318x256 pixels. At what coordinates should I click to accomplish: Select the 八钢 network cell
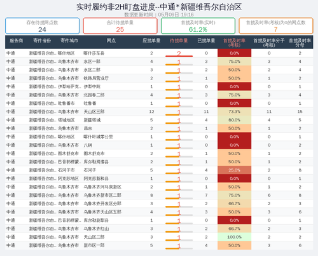pos(88,145)
